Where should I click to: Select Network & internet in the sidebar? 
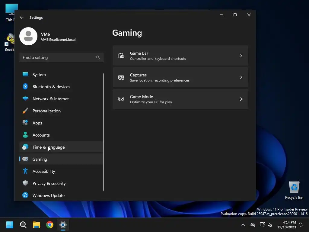point(61,99)
